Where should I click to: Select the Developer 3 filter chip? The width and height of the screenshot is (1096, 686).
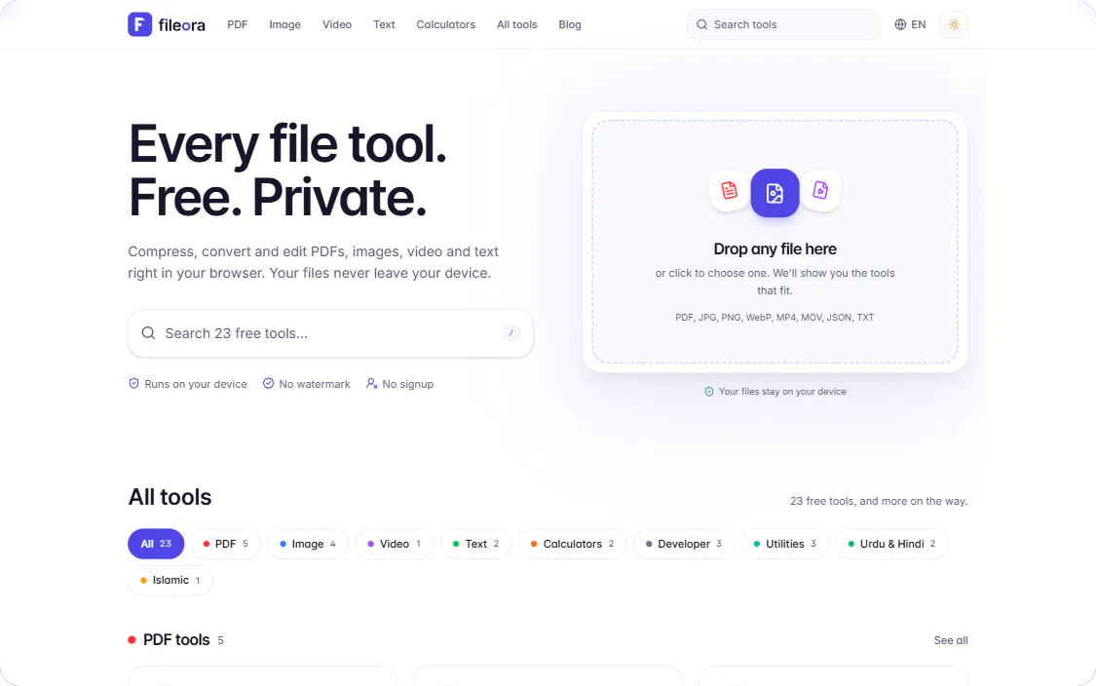(x=684, y=544)
